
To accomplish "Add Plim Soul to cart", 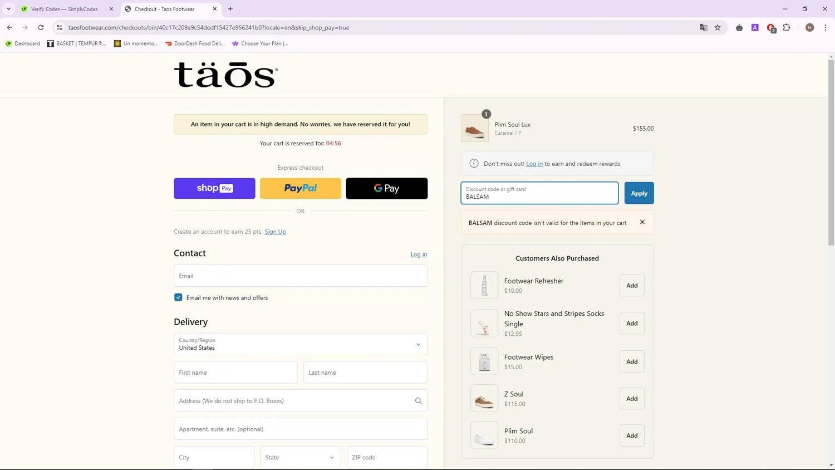I will tap(632, 435).
